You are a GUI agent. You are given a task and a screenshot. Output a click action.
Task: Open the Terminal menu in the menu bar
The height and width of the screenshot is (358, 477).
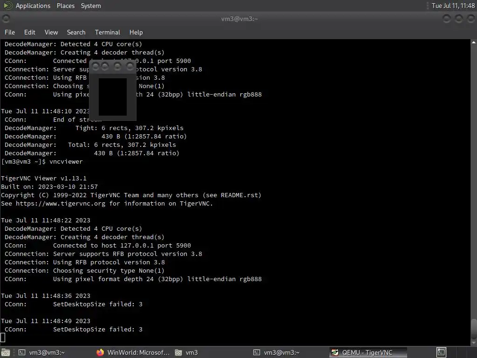pyautogui.click(x=108, y=32)
